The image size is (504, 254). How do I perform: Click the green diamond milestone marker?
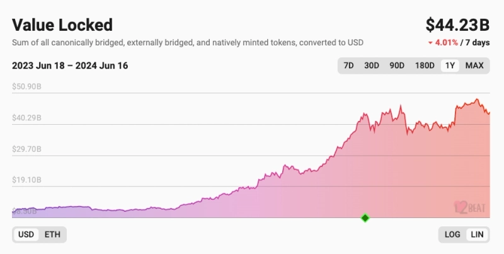[x=365, y=218]
